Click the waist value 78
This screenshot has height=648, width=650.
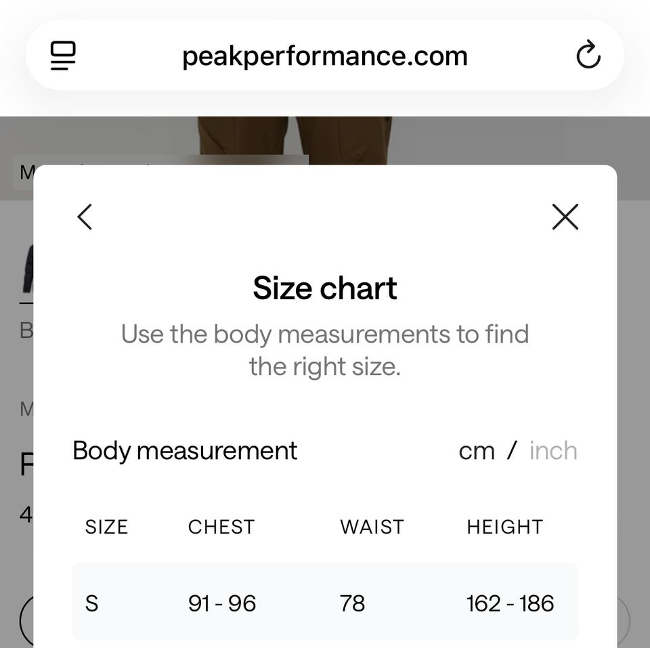(352, 603)
